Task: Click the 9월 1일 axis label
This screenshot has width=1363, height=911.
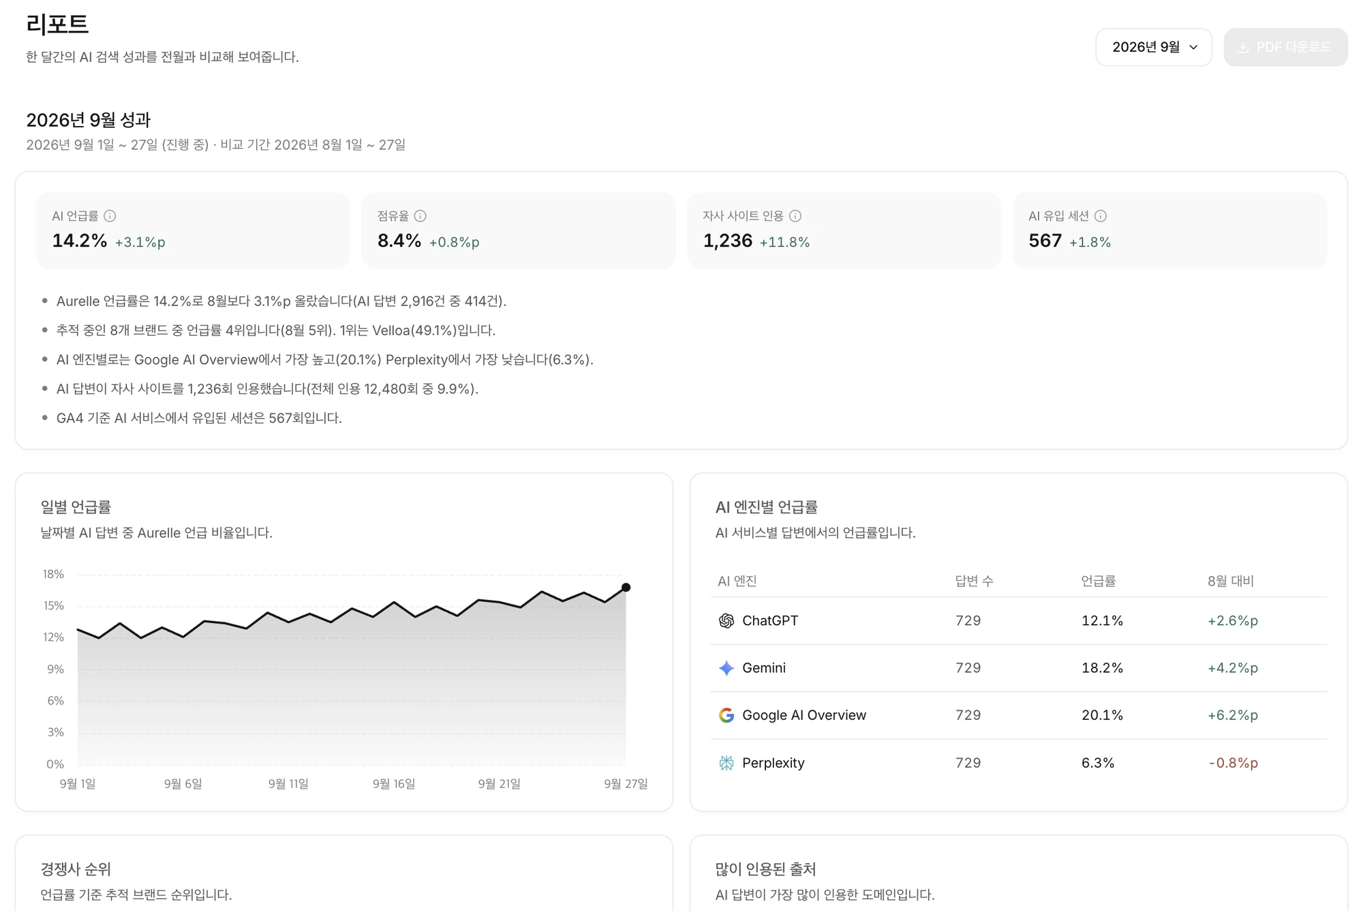Action: tap(78, 784)
